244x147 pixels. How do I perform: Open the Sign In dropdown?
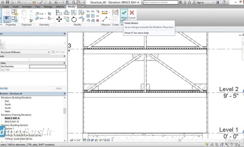click(x=213, y=2)
